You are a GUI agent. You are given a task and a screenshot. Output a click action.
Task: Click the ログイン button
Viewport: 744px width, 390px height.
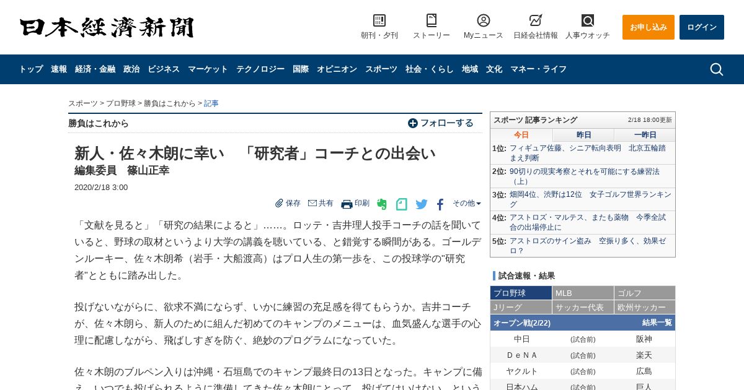(702, 27)
